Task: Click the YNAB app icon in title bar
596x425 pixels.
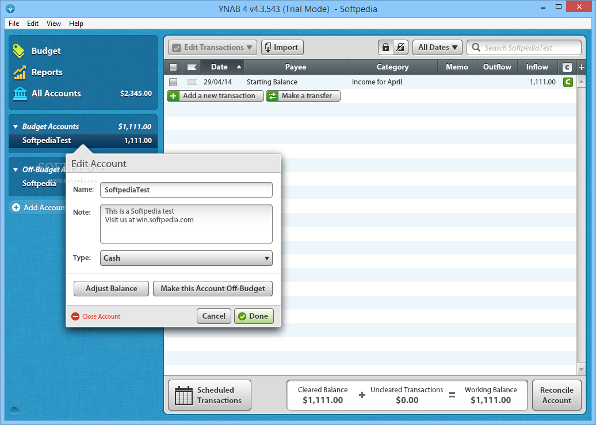Action: point(10,8)
